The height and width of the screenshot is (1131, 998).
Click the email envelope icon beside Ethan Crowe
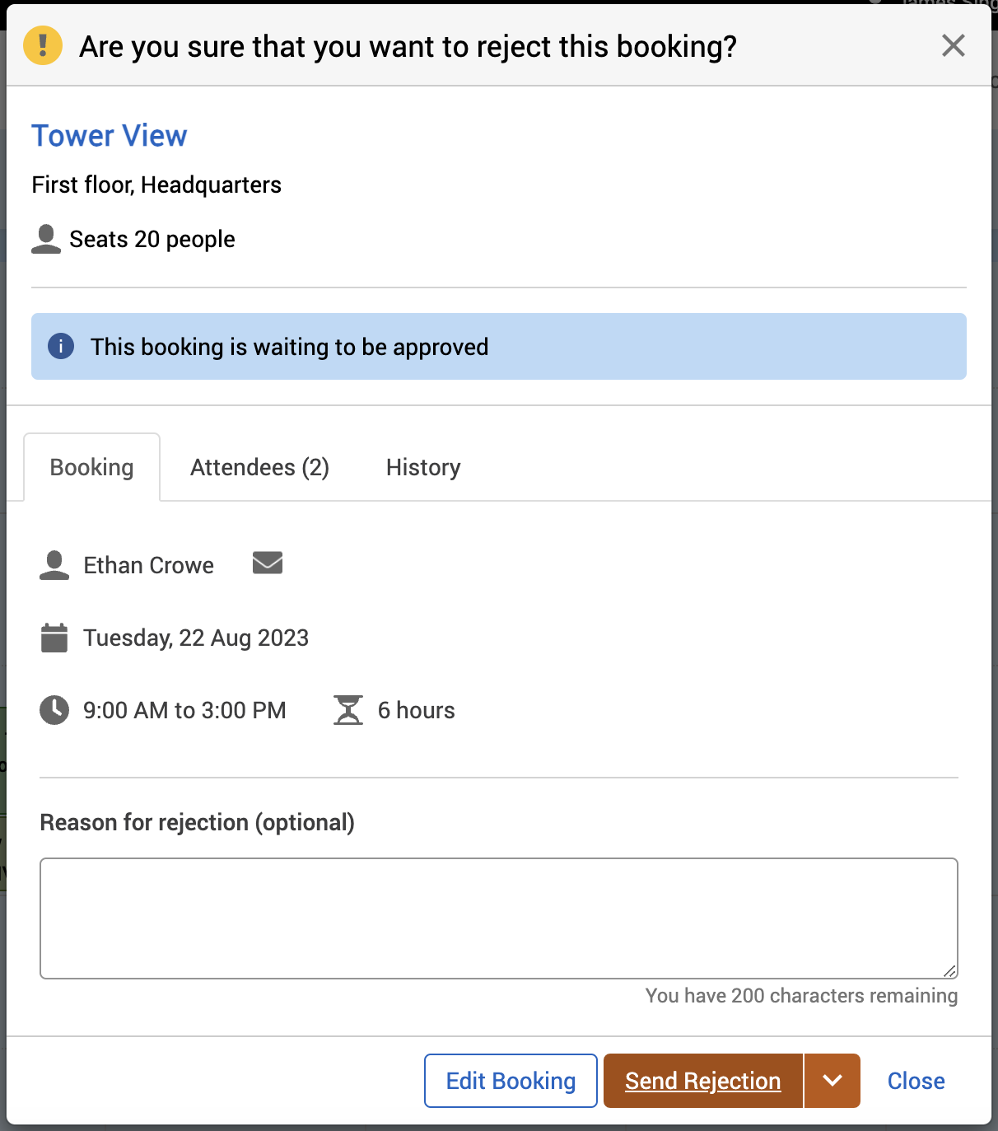[268, 563]
